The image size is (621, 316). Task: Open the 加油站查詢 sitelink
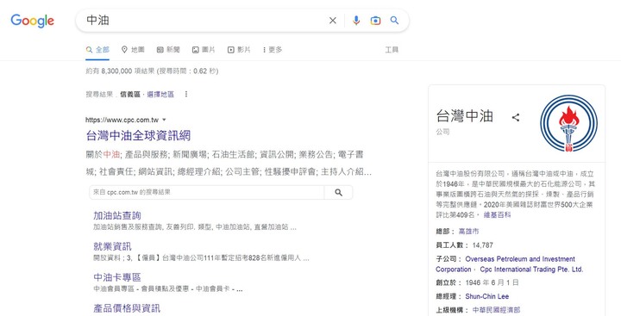click(x=117, y=215)
